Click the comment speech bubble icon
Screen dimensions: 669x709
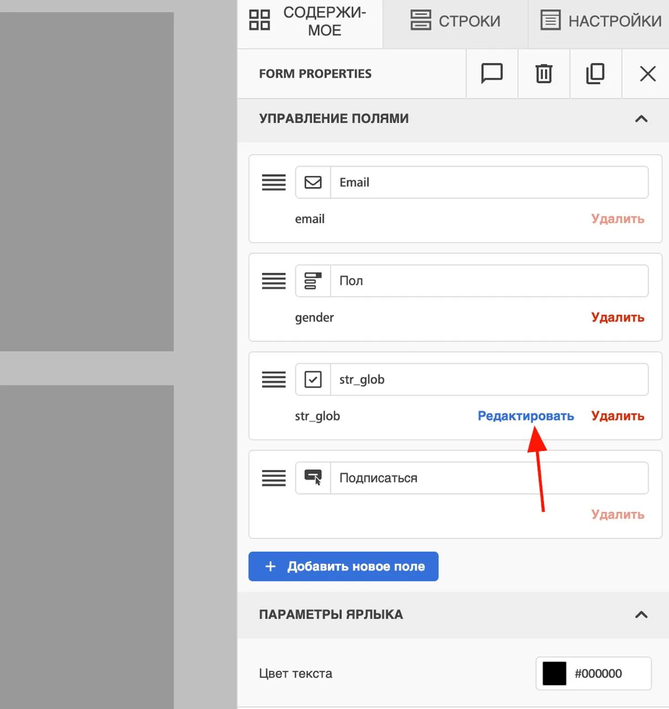click(492, 74)
